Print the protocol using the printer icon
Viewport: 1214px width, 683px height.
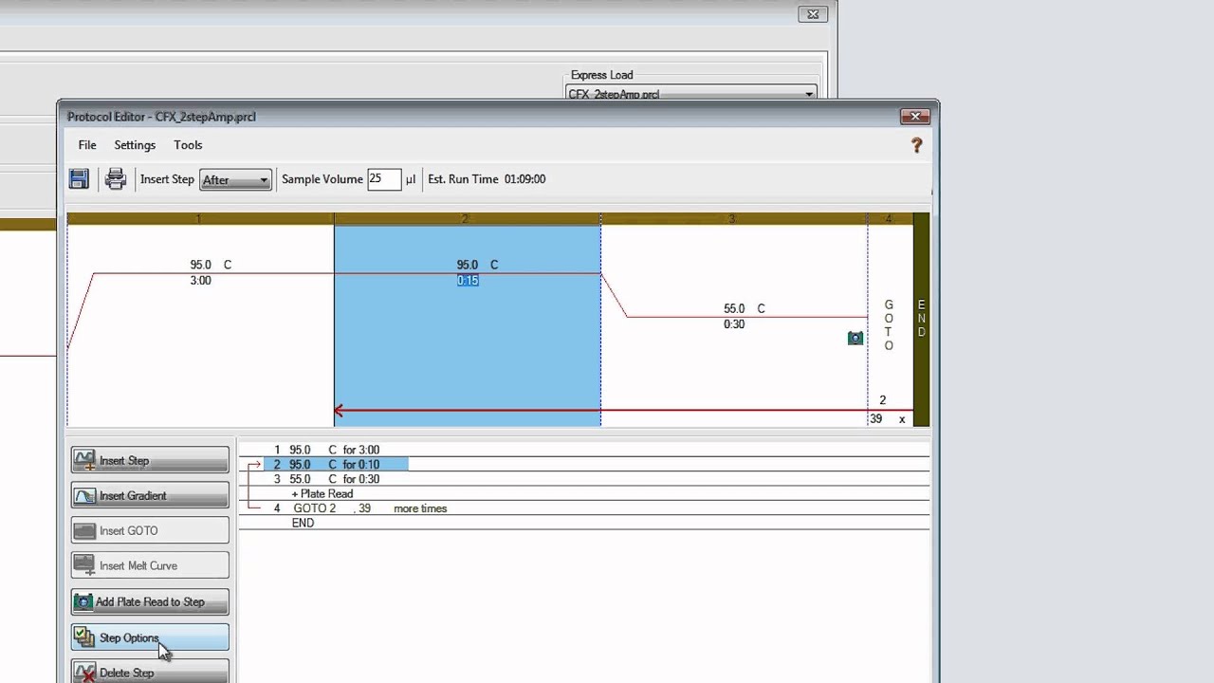[116, 179]
